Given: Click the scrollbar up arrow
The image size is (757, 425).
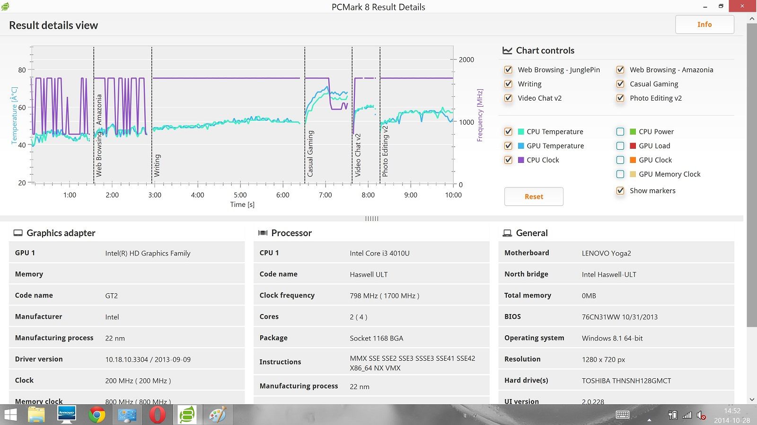Looking at the screenshot, I should click(x=752, y=18).
